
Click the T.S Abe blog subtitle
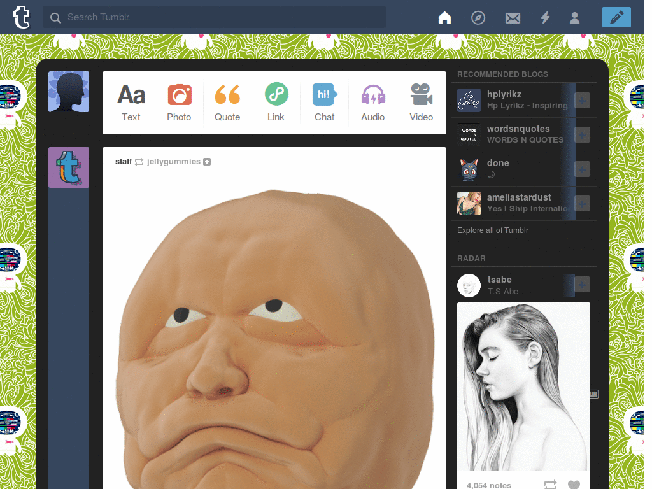coord(503,292)
